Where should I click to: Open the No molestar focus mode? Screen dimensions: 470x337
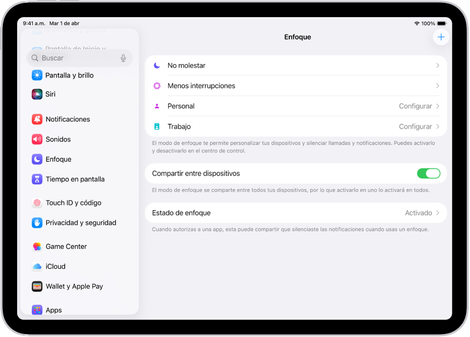[x=294, y=65]
